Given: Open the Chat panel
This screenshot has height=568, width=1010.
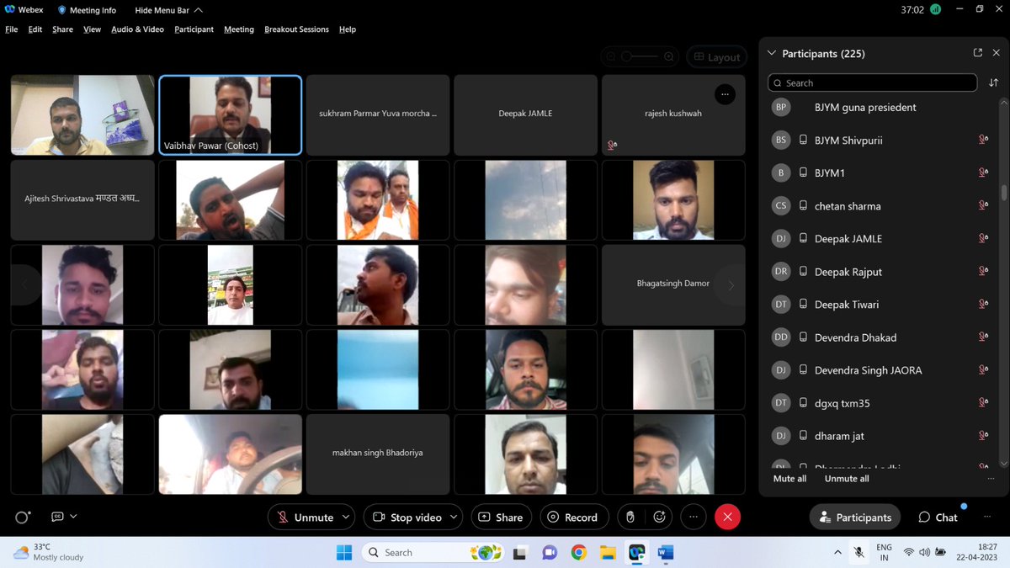Looking at the screenshot, I should click(x=938, y=518).
